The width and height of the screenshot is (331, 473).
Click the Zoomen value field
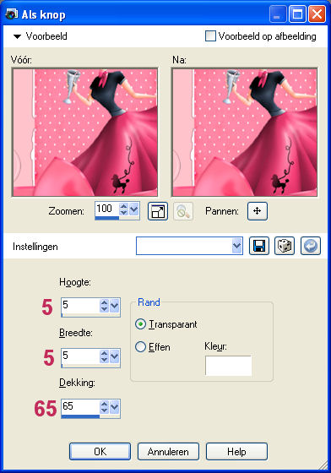pyautogui.click(x=106, y=209)
